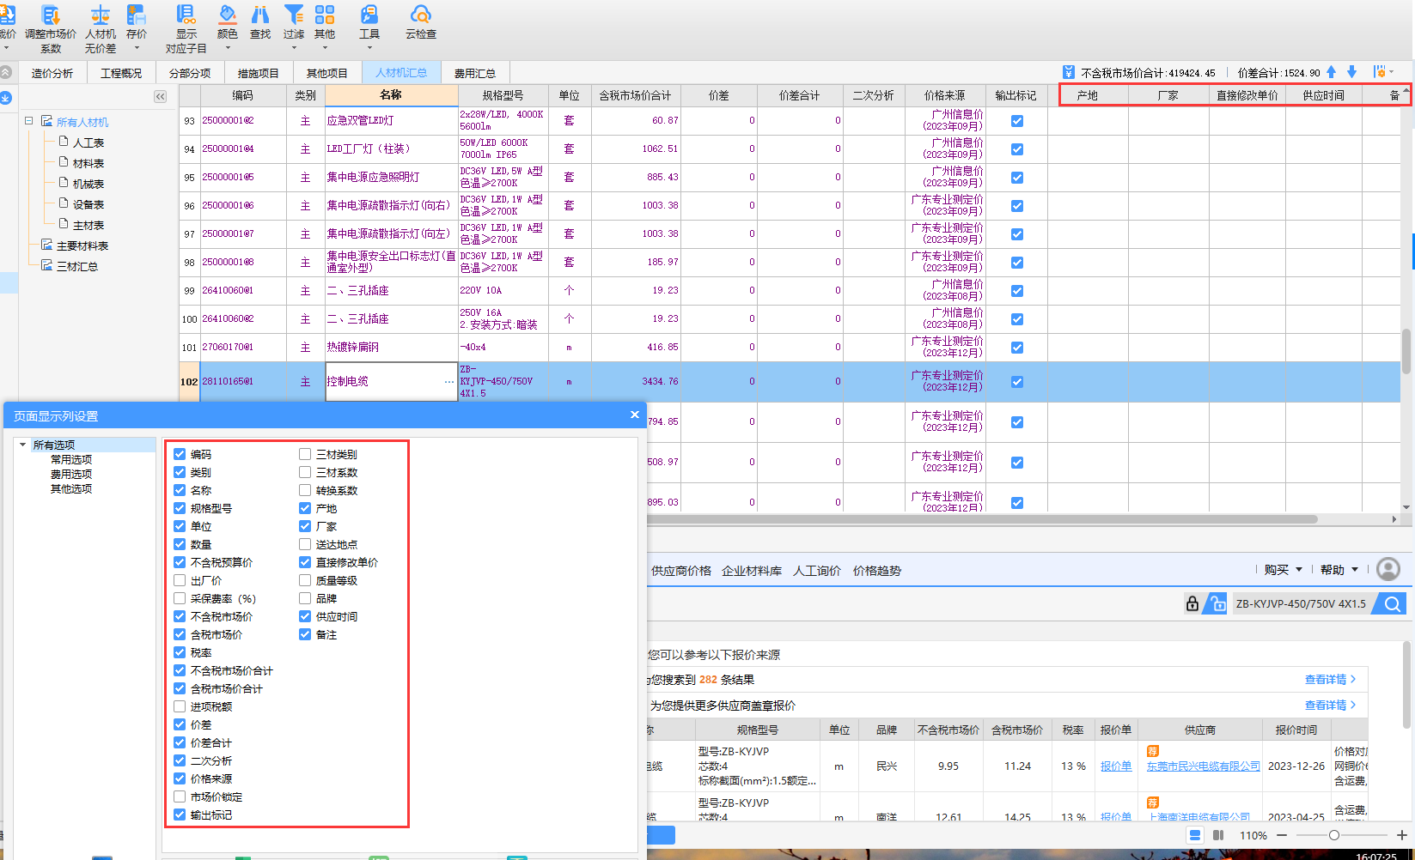Open the 其他 dropdown arrow
The width and height of the screenshot is (1415, 860).
point(325,48)
